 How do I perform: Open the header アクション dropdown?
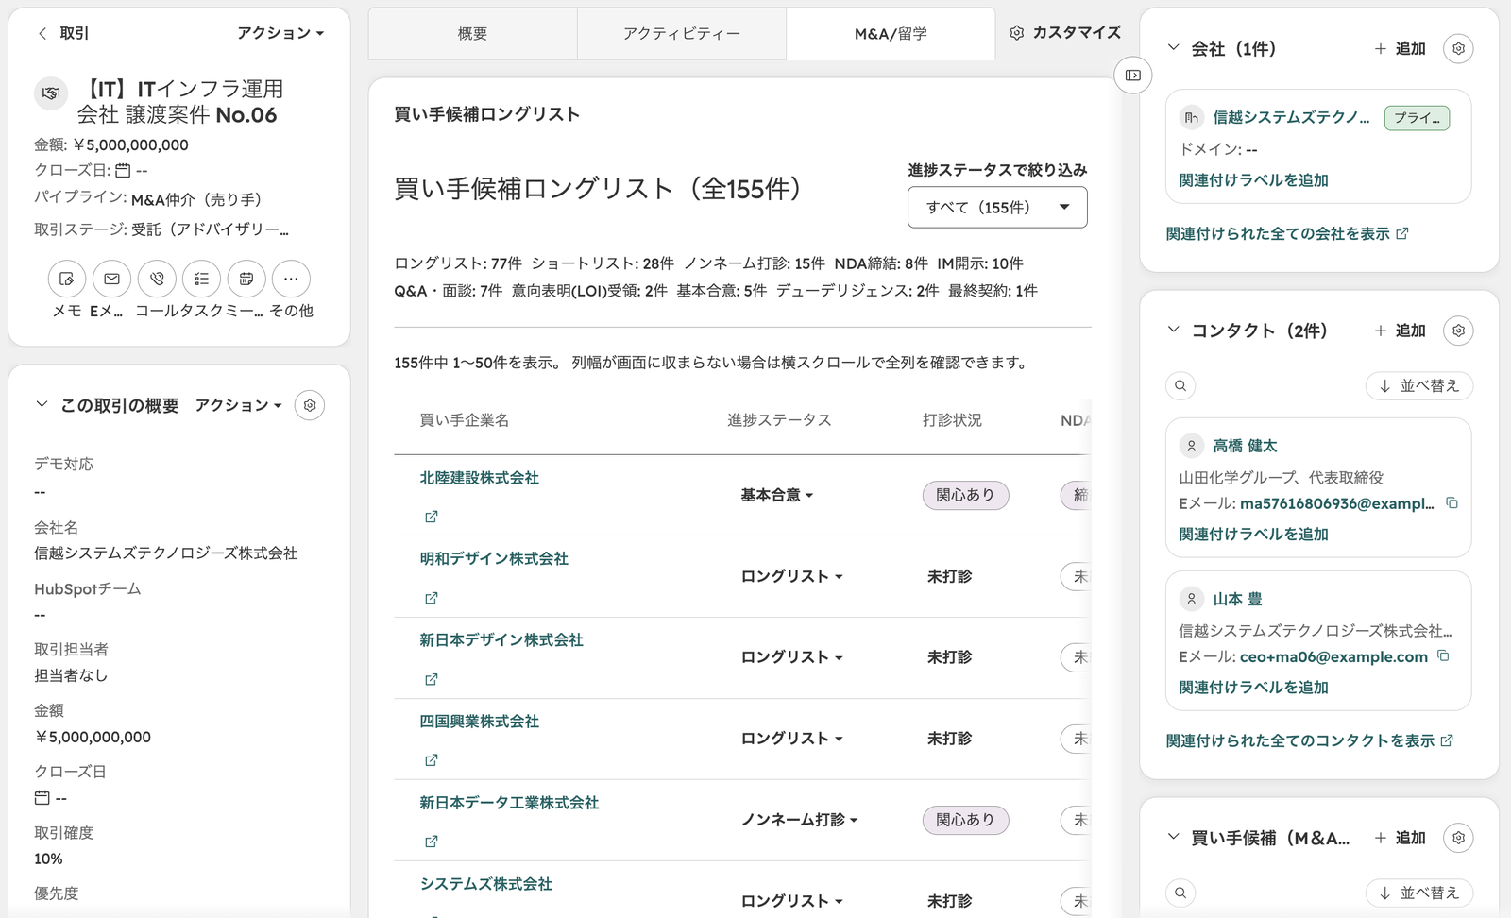click(280, 33)
